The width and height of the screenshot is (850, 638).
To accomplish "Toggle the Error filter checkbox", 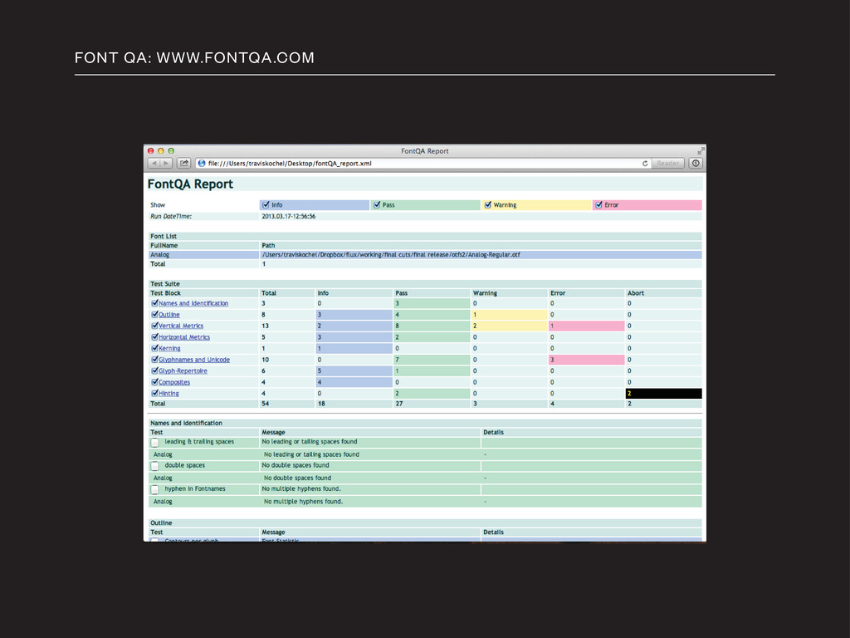I will pos(599,205).
